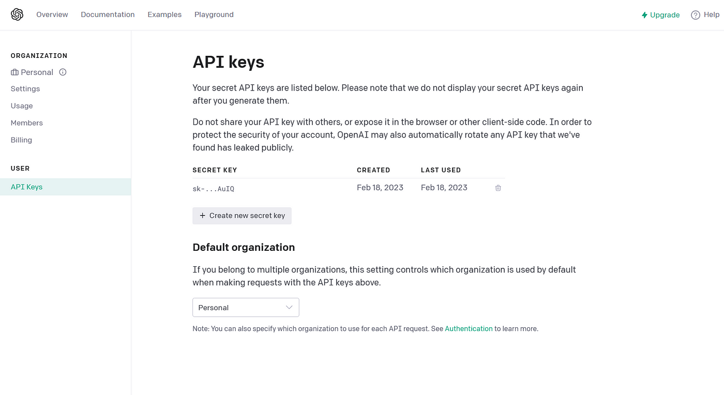Open the Examples page
The image size is (724, 395).
click(164, 14)
